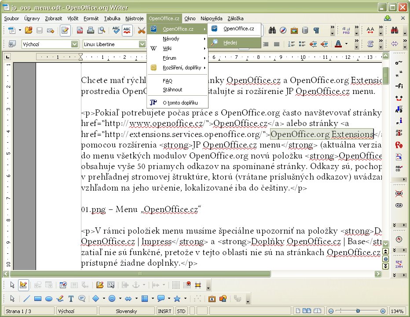Open the Formát menu
This screenshot has width=410, height=317.
(91, 18)
